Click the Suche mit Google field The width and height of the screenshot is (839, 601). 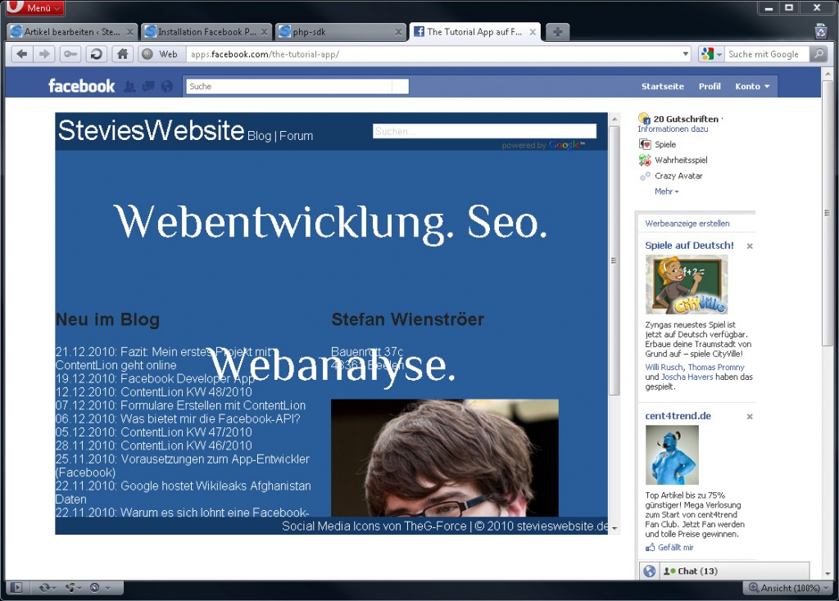pos(766,54)
